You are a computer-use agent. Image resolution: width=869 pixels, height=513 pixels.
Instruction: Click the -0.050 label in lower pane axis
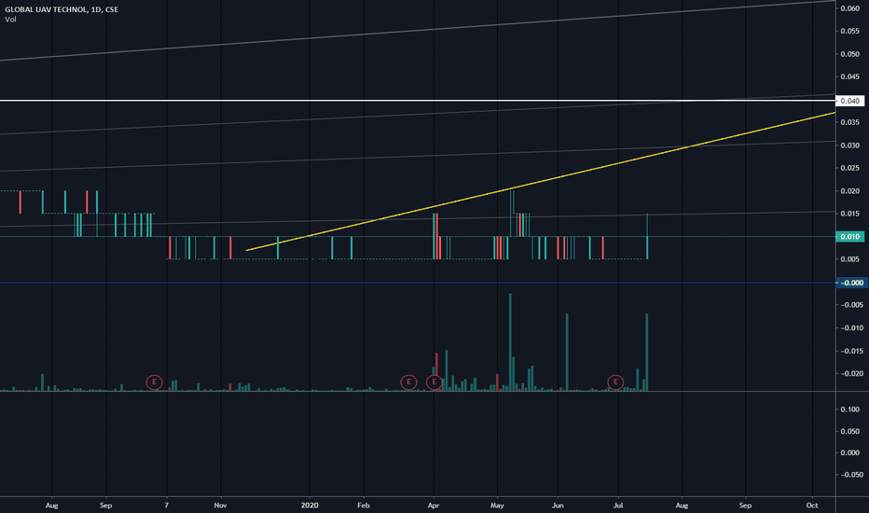click(x=851, y=475)
